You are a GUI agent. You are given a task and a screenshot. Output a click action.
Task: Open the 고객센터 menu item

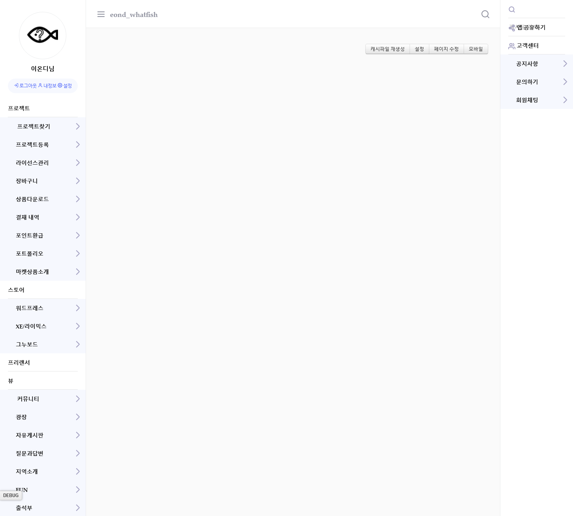tap(528, 45)
